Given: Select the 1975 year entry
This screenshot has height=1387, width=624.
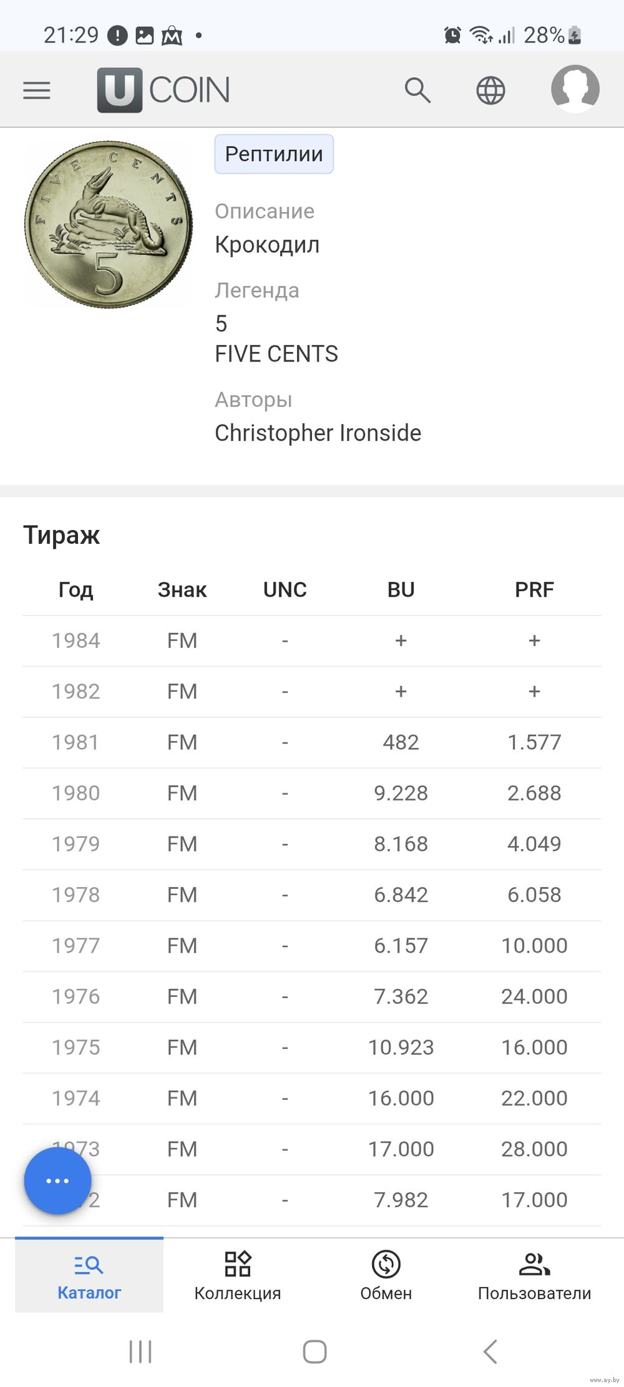Looking at the screenshot, I should coord(76,1047).
